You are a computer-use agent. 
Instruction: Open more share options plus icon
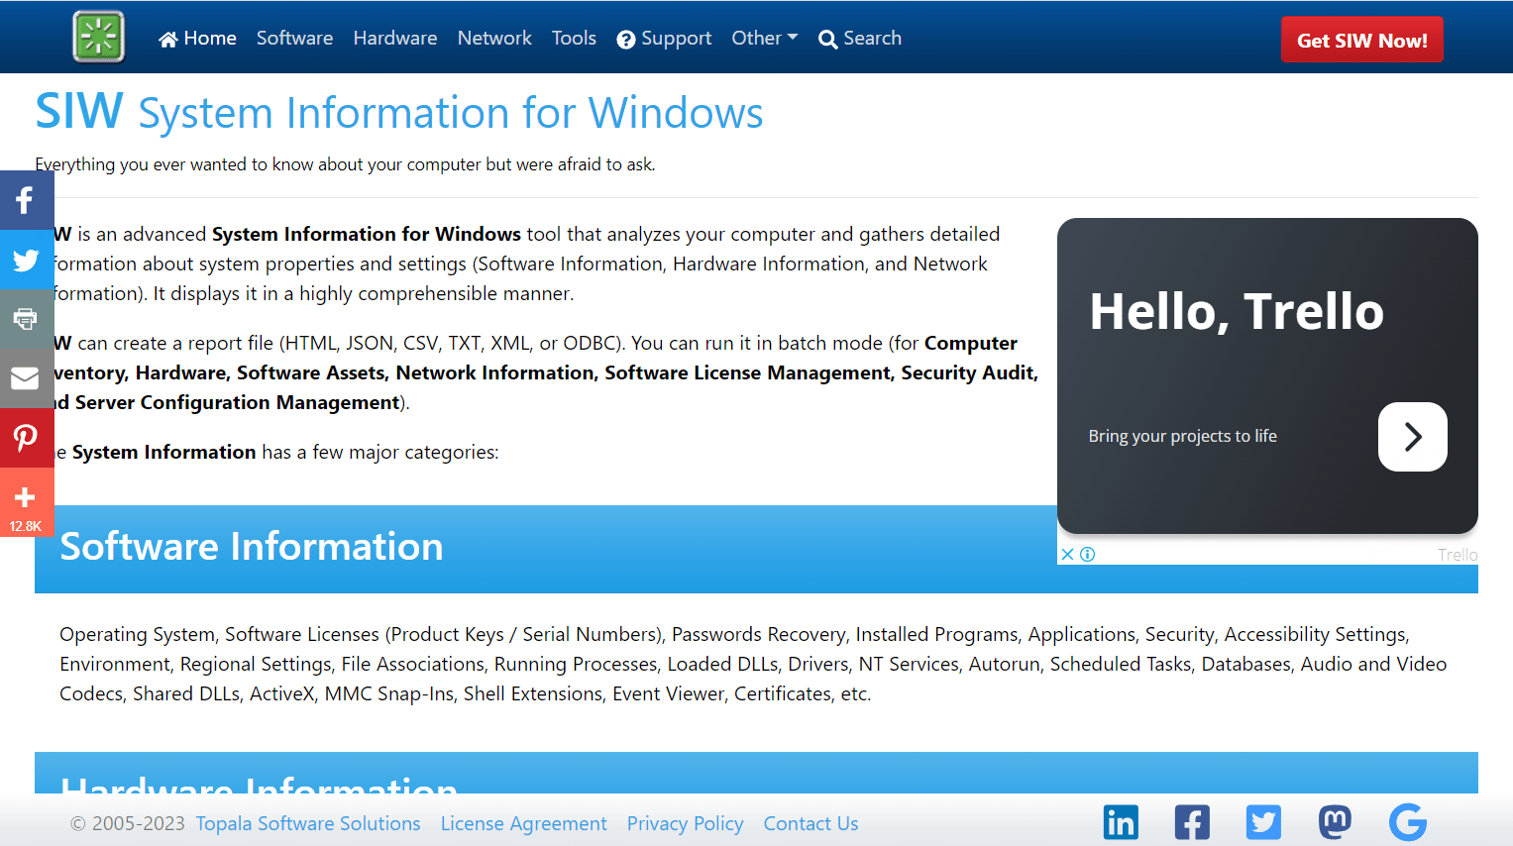click(26, 497)
